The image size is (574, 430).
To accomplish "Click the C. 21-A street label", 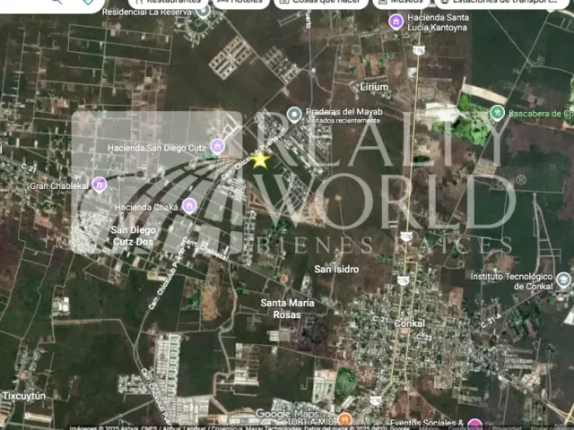I will [x=491, y=320].
